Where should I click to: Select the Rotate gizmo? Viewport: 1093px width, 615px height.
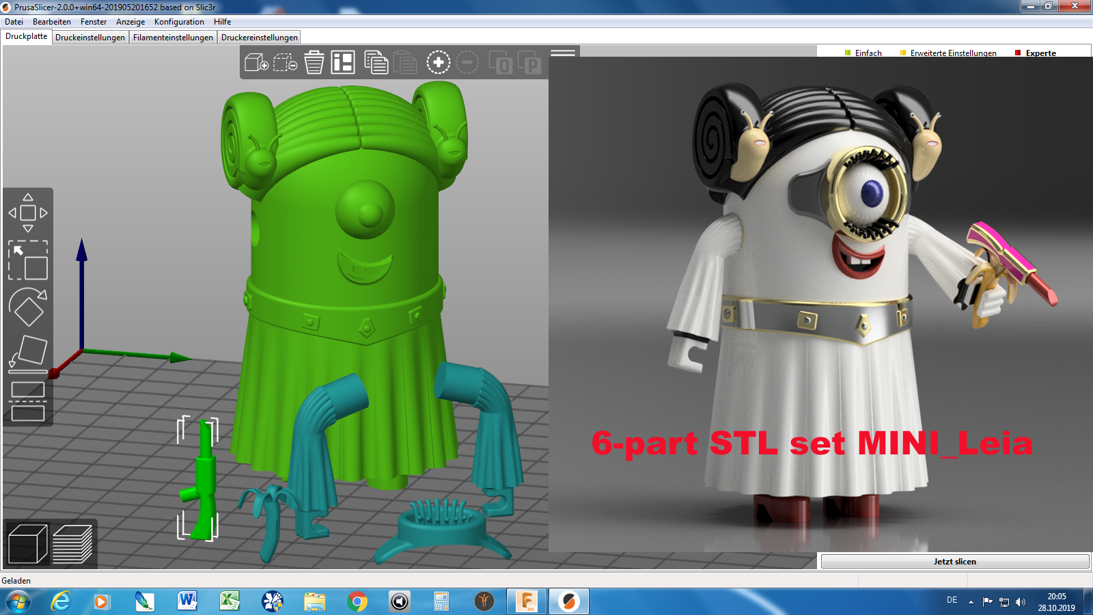pos(28,307)
